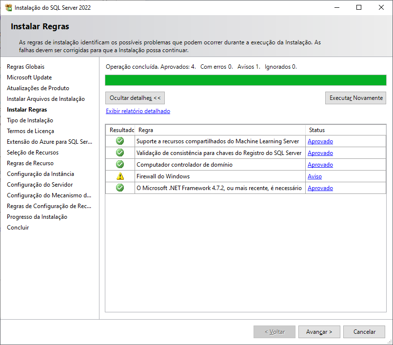Image resolution: width=393 pixels, height=345 pixels.
Task: Click the SQL Server installer title bar icon
Action: (x=8, y=8)
